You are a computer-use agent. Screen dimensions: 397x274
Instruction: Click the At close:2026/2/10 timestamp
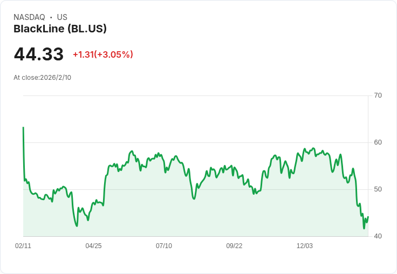coord(42,78)
